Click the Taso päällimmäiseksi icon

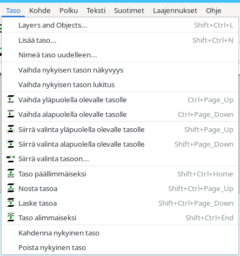pyautogui.click(x=11, y=174)
